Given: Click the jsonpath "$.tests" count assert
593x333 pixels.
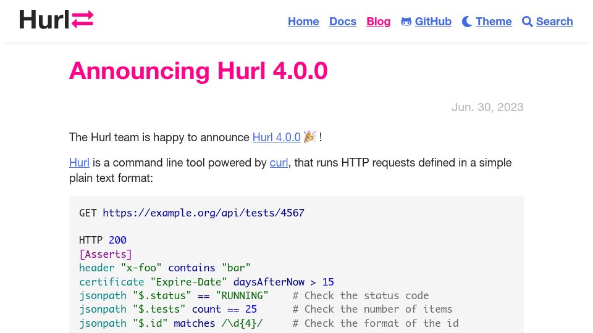Looking at the screenshot, I should [x=168, y=309].
